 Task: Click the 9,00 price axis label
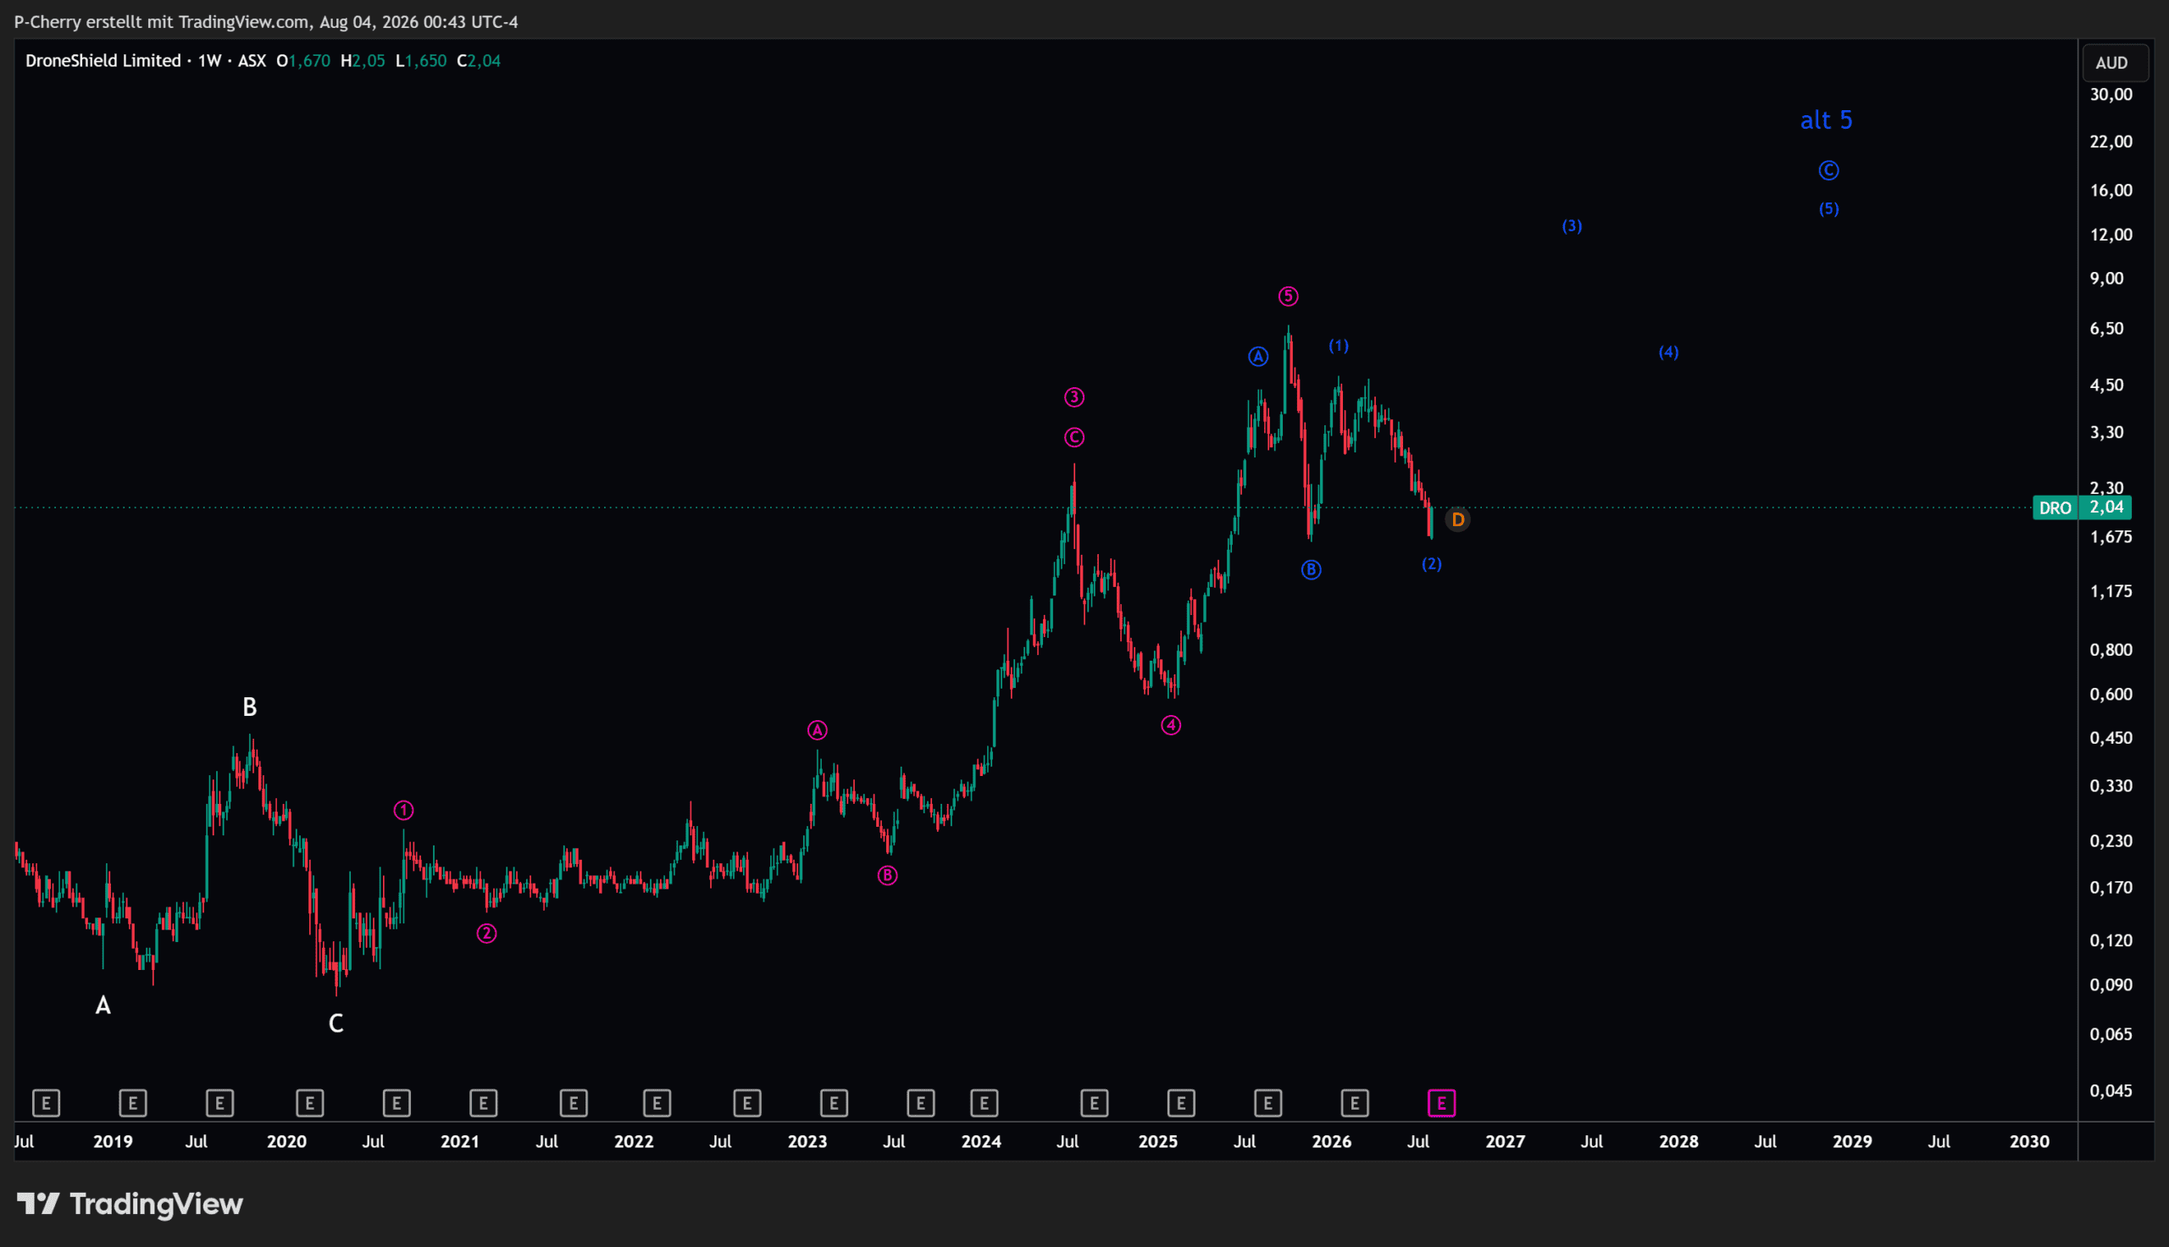2106,279
